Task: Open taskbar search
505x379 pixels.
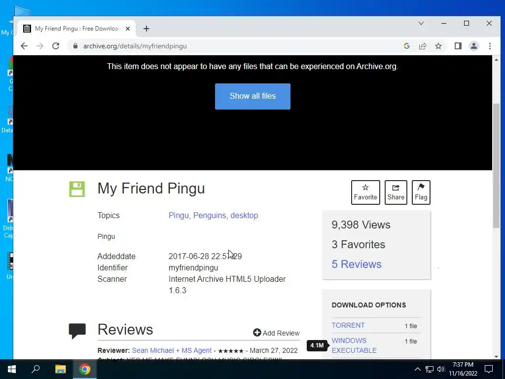Action: 36,369
